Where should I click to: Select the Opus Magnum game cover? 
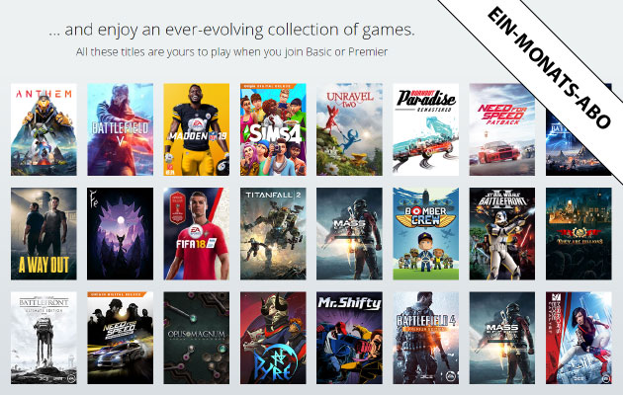click(x=196, y=338)
